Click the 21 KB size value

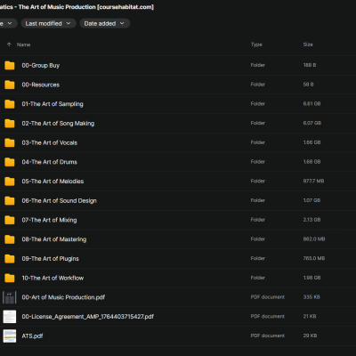(310, 317)
